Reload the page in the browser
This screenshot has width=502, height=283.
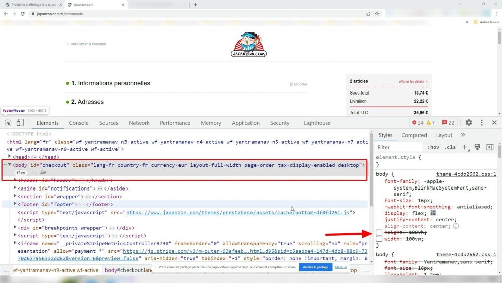[x=23, y=14]
